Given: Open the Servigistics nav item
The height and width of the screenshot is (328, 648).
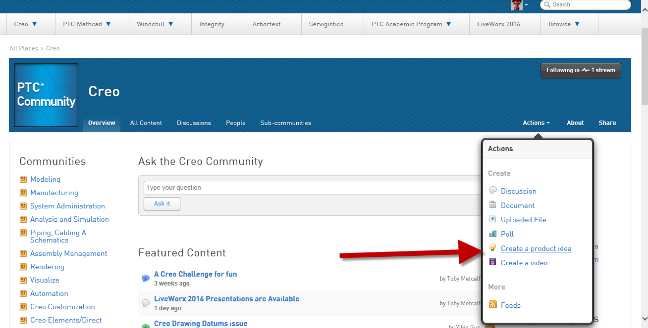Looking at the screenshot, I should [326, 24].
